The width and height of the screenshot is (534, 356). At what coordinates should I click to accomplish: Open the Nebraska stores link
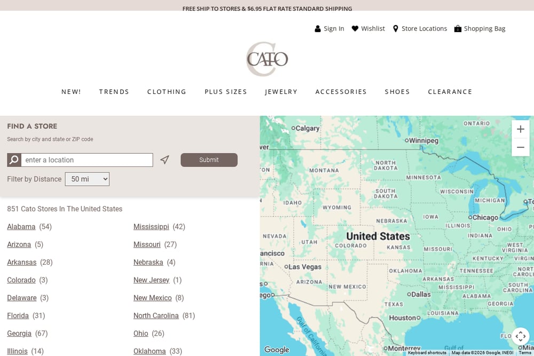[x=148, y=263]
